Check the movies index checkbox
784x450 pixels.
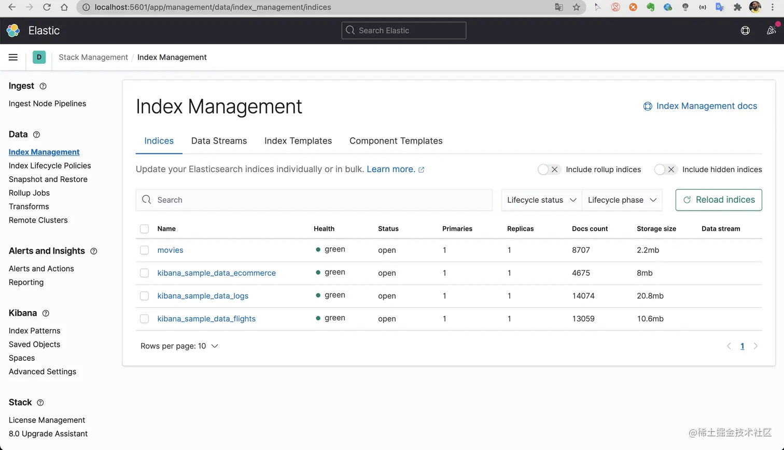[145, 250]
